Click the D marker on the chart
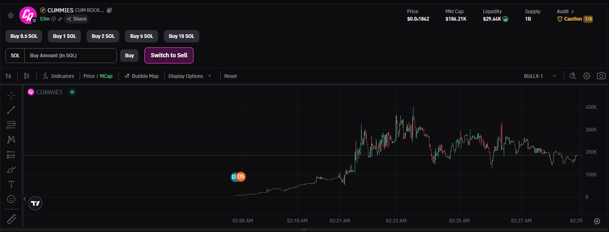The width and height of the screenshot is (609, 232). (234, 177)
